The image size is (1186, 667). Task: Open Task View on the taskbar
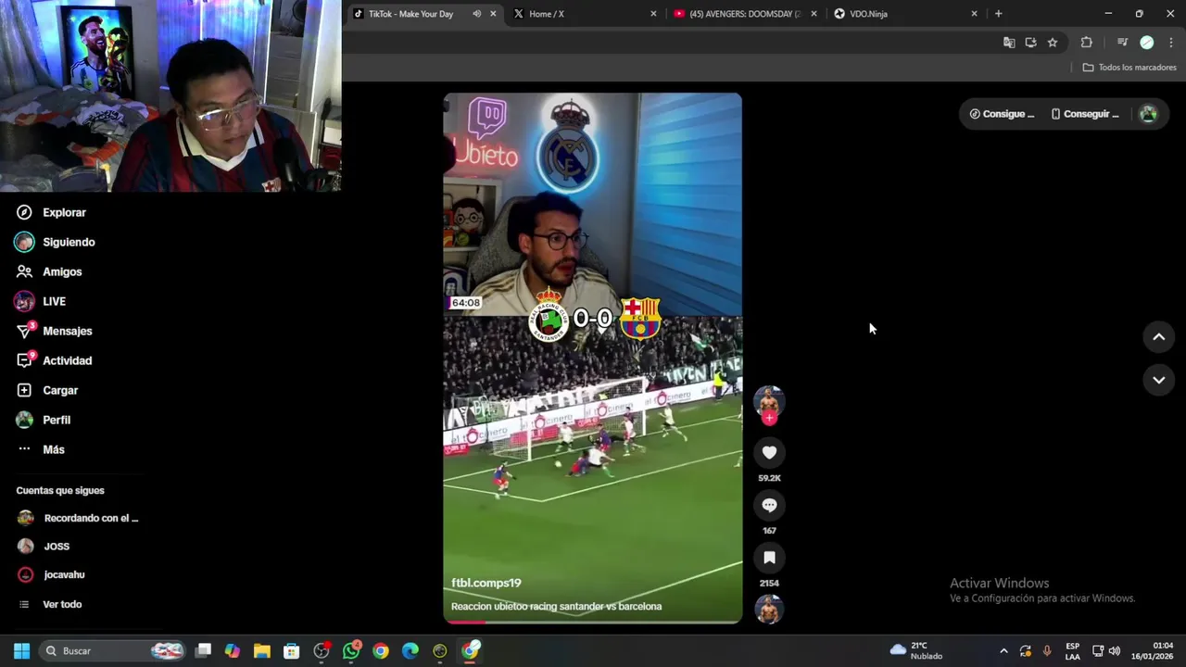pyautogui.click(x=203, y=650)
